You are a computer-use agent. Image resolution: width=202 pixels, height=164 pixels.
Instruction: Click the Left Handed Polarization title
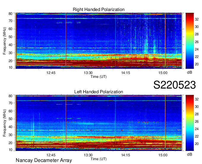coord(99,92)
